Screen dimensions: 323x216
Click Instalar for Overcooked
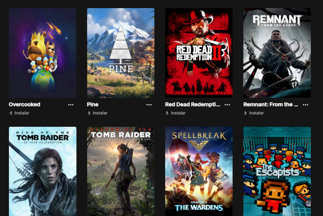22,113
